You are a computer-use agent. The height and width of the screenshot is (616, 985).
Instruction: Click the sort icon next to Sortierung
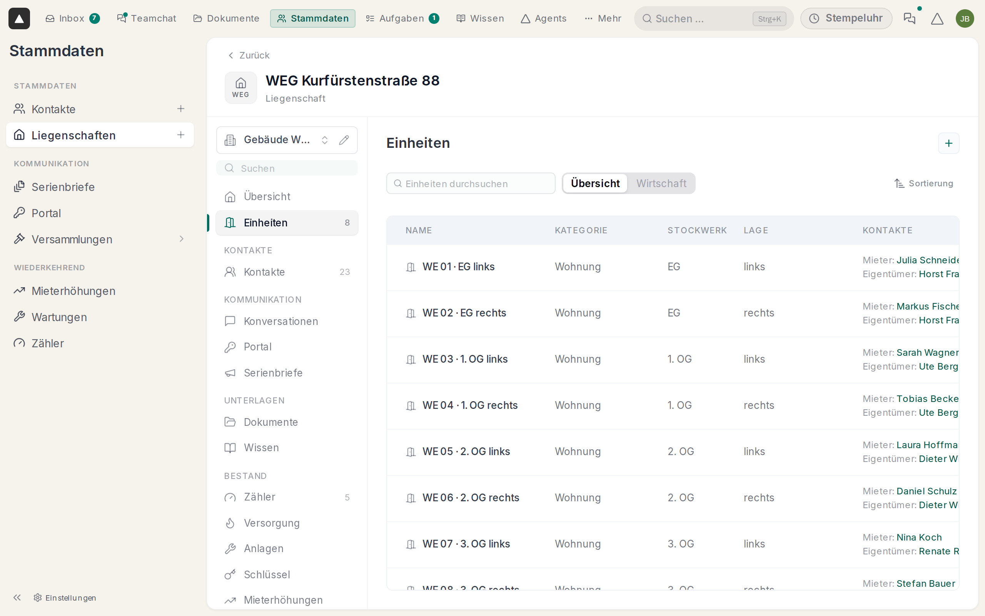point(899,183)
